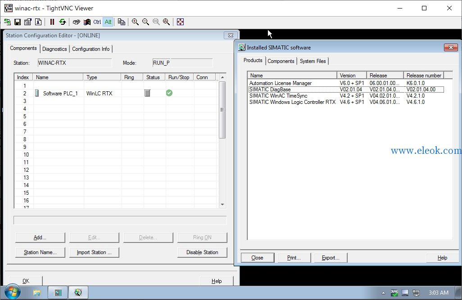Show hidden tray icons arrow
This screenshot has width=462, height=300.
click(383, 293)
